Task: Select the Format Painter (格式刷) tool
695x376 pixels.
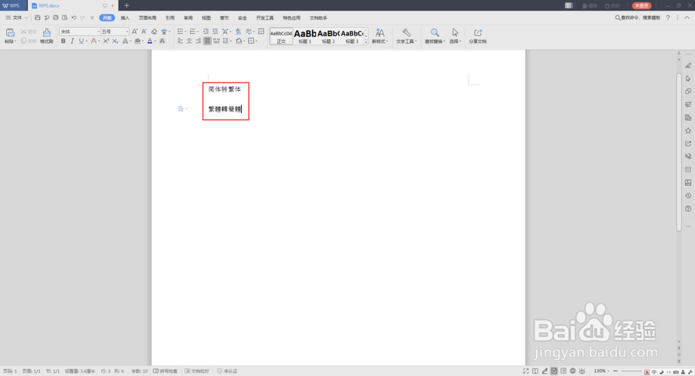Action: (47, 35)
